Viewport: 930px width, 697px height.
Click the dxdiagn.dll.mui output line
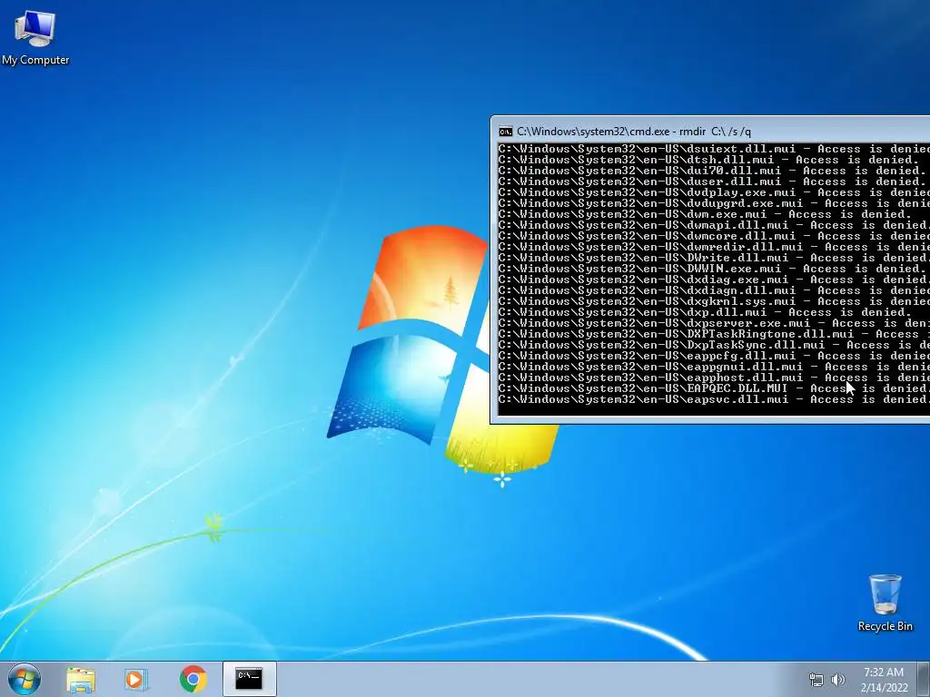(714, 290)
